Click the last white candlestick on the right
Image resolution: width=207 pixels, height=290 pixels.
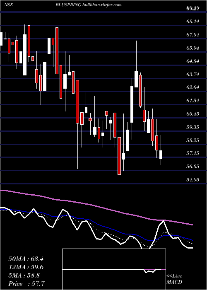coord(161,155)
